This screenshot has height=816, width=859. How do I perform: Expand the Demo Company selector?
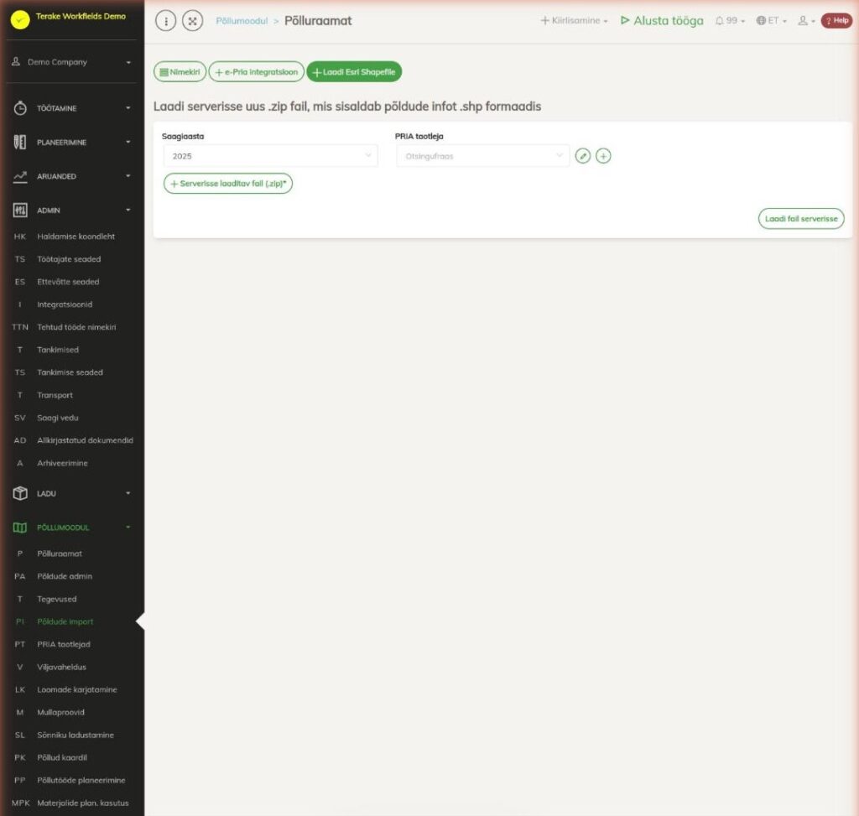(x=72, y=62)
